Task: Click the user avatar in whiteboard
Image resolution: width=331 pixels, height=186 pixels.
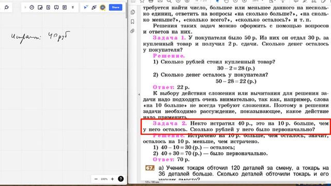Action: [102, 7]
